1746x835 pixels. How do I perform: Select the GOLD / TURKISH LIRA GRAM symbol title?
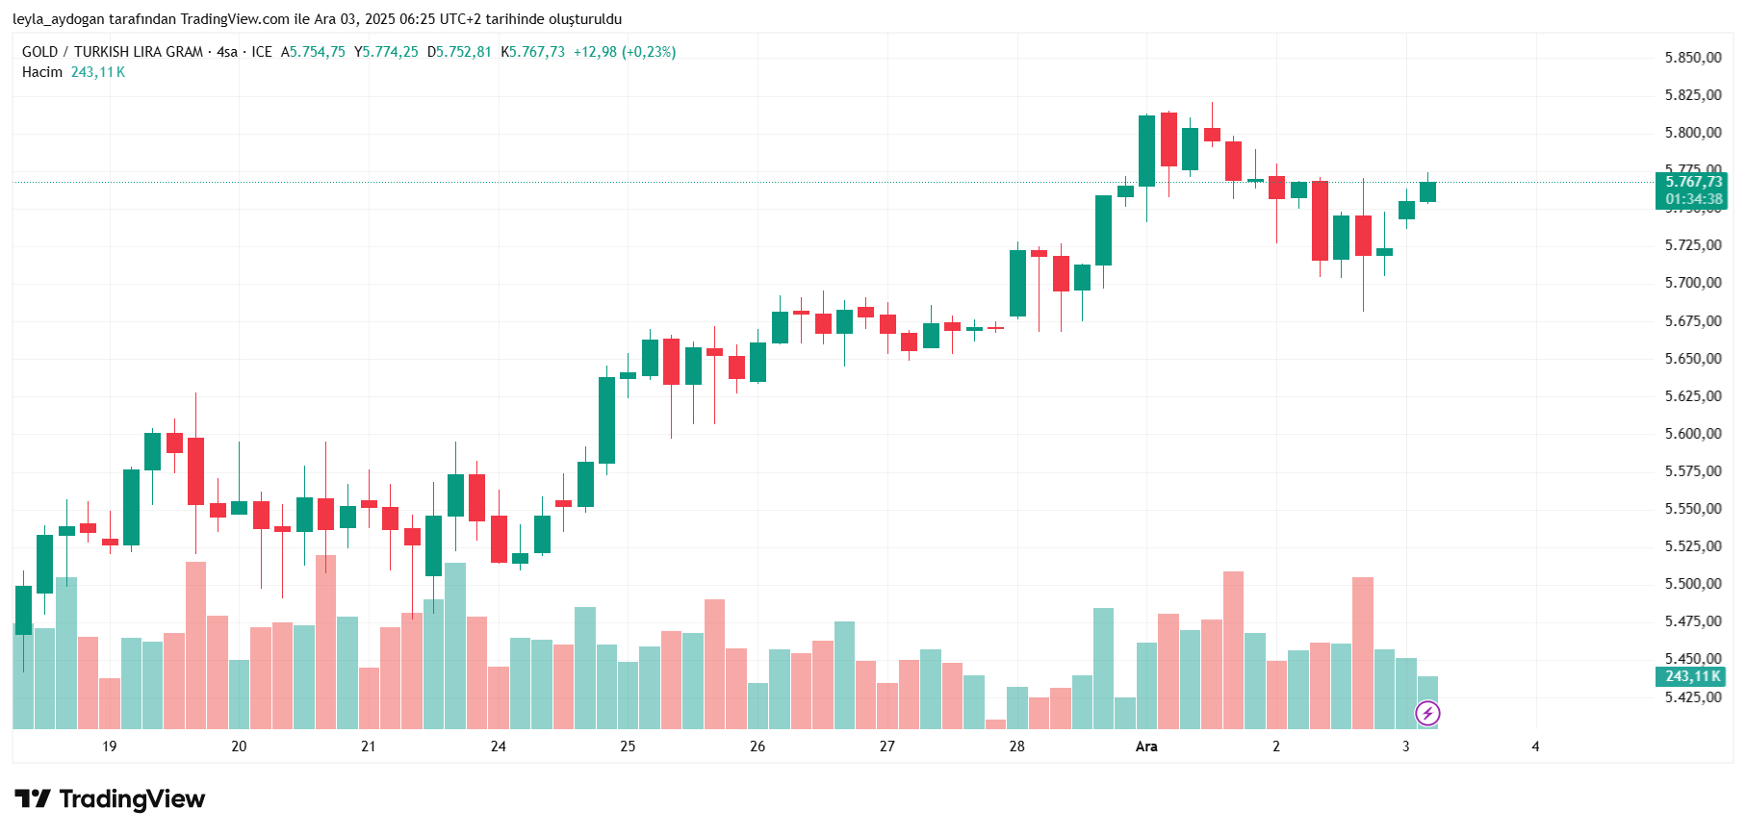[x=113, y=52]
